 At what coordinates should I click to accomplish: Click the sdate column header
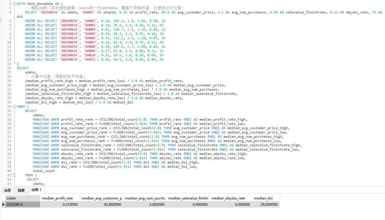[23, 198]
